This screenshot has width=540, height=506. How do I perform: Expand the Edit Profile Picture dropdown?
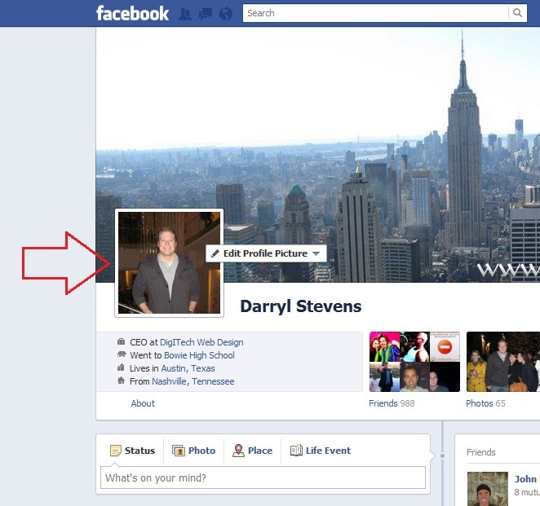click(x=316, y=254)
